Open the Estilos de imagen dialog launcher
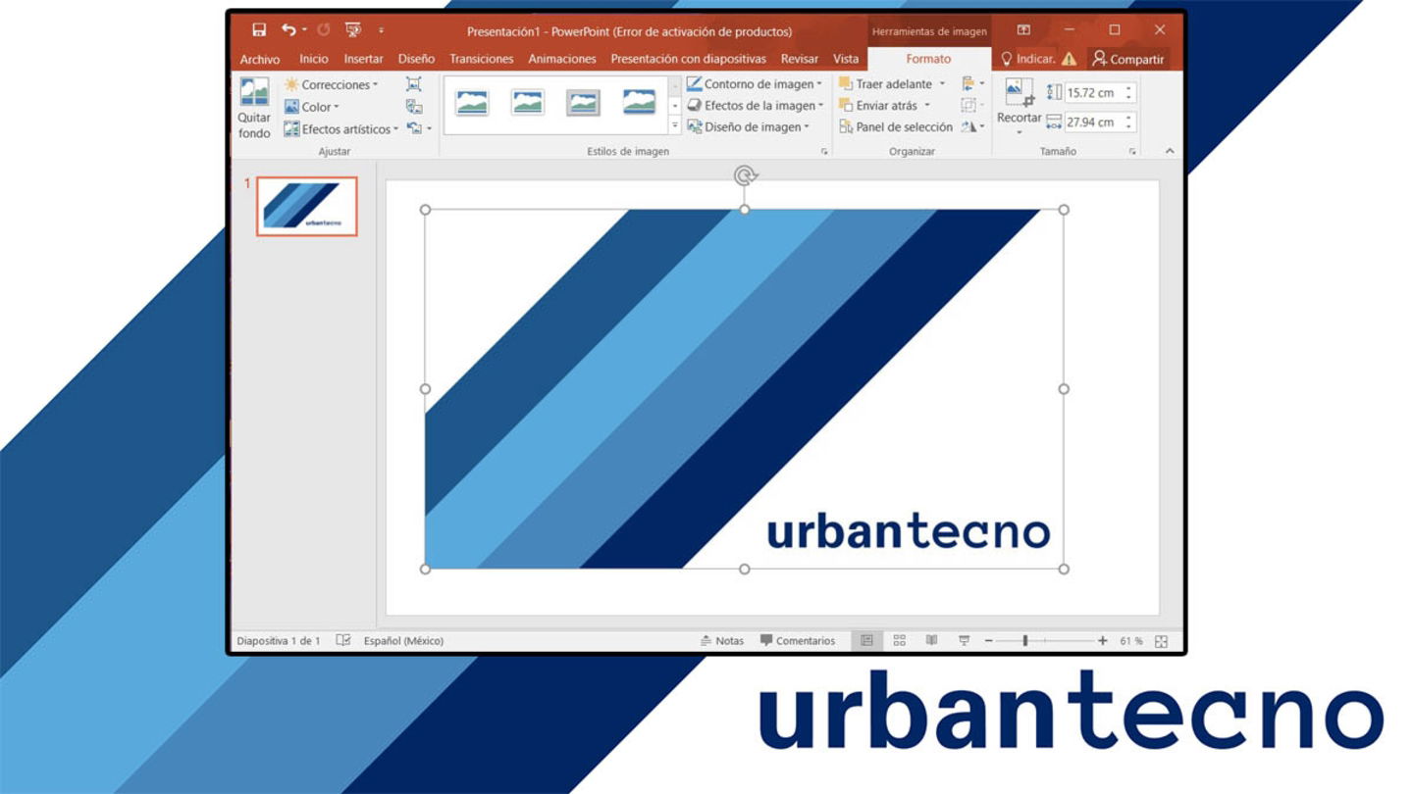The height and width of the screenshot is (794, 1413). (x=824, y=152)
